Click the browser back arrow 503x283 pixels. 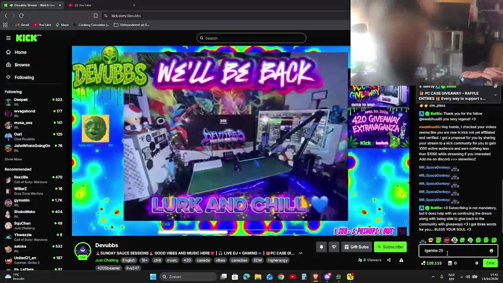click(6, 16)
